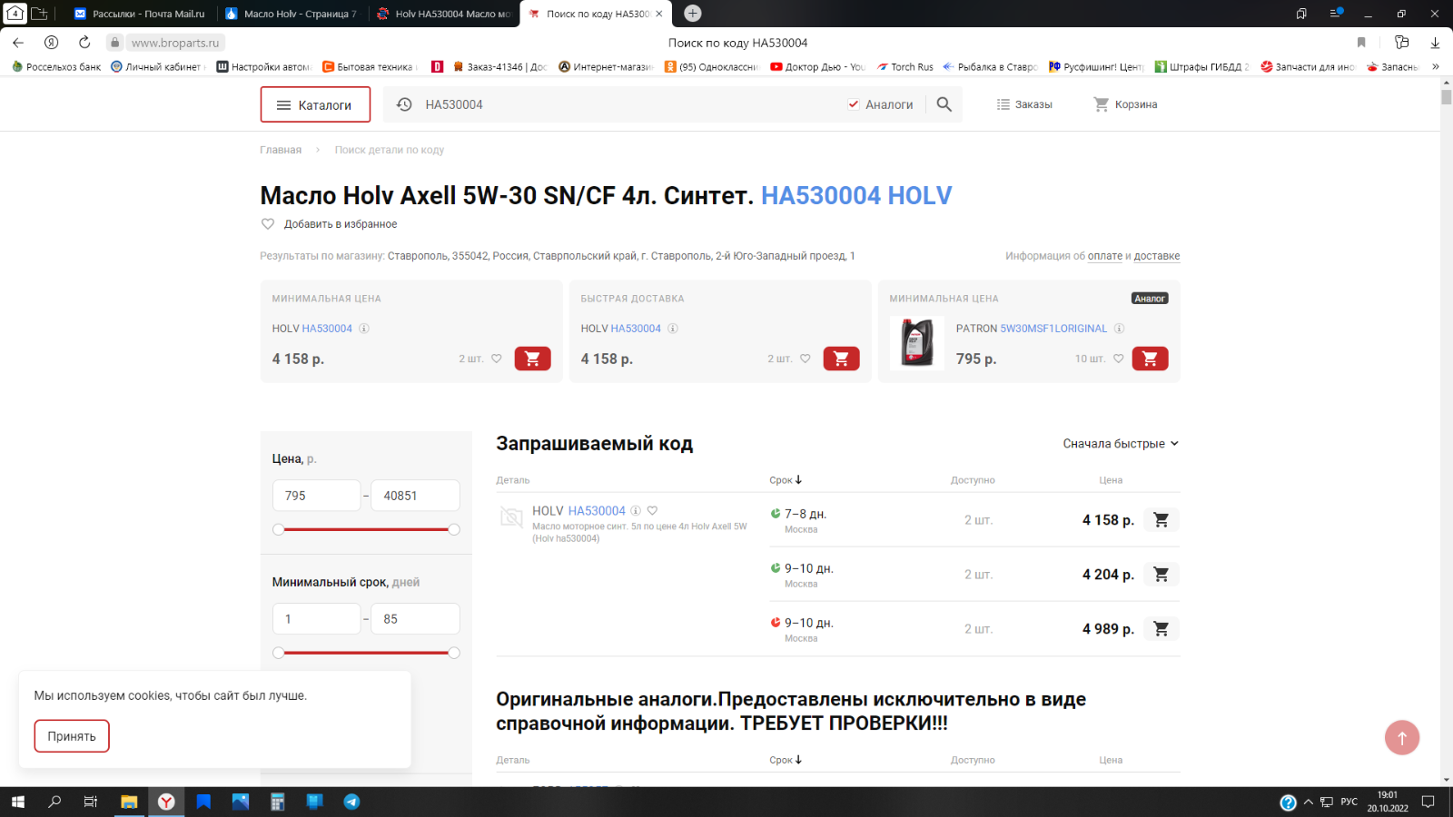Open browser downloads icon
The width and height of the screenshot is (1453, 817).
pyautogui.click(x=1435, y=43)
